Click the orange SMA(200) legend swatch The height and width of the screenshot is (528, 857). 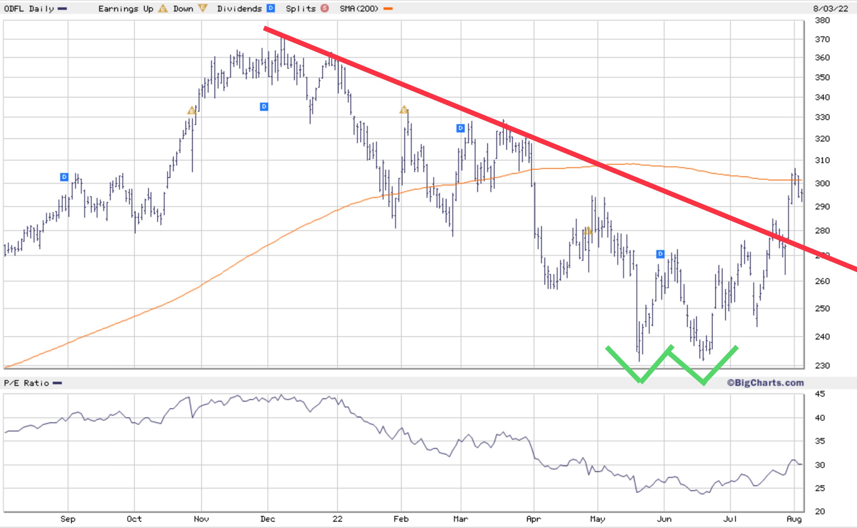(x=388, y=9)
